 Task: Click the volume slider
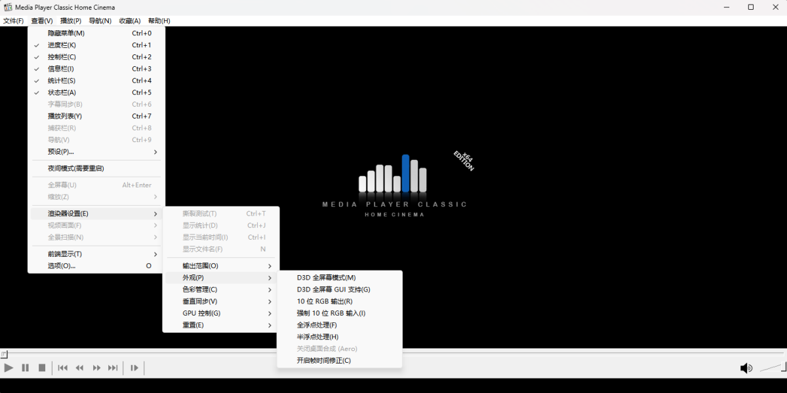point(772,368)
